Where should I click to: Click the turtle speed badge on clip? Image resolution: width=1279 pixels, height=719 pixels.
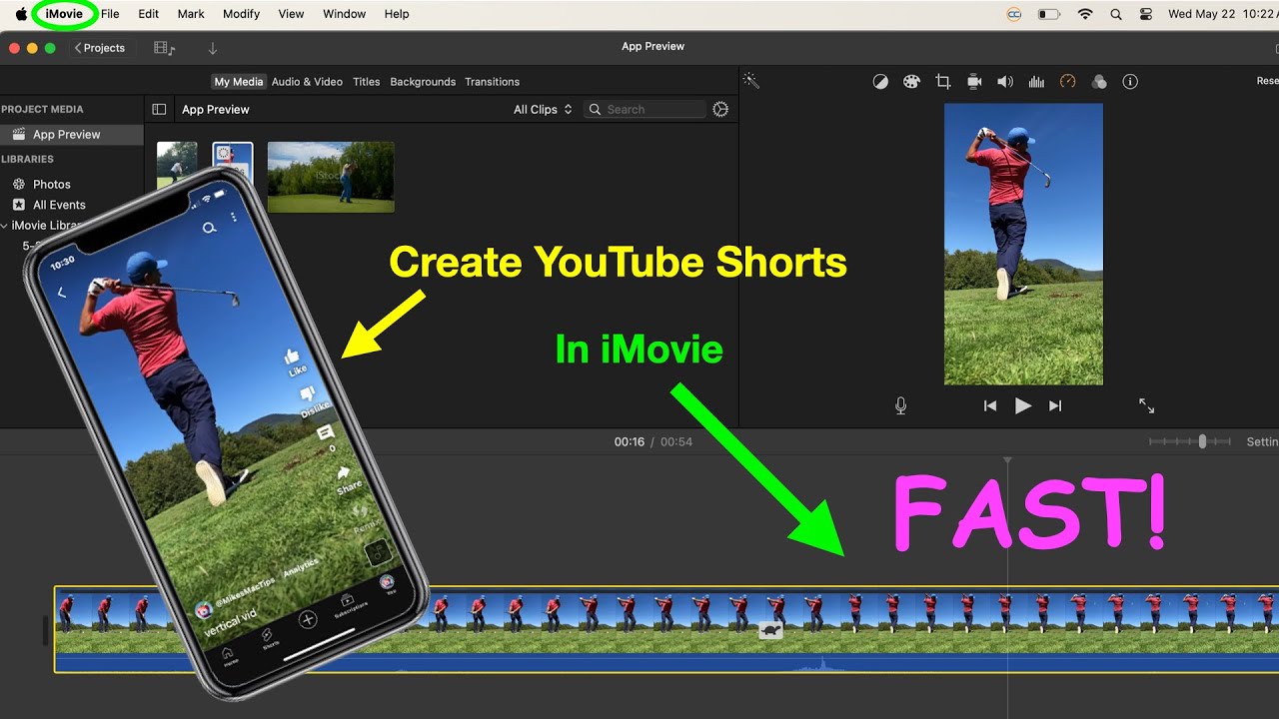point(770,631)
